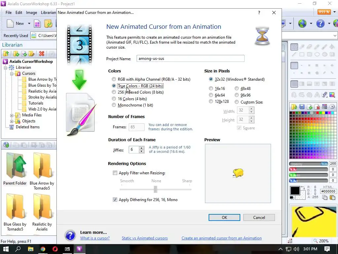
Task: Click the open folder toolbar icon
Action: pyautogui.click(x=48, y=23)
